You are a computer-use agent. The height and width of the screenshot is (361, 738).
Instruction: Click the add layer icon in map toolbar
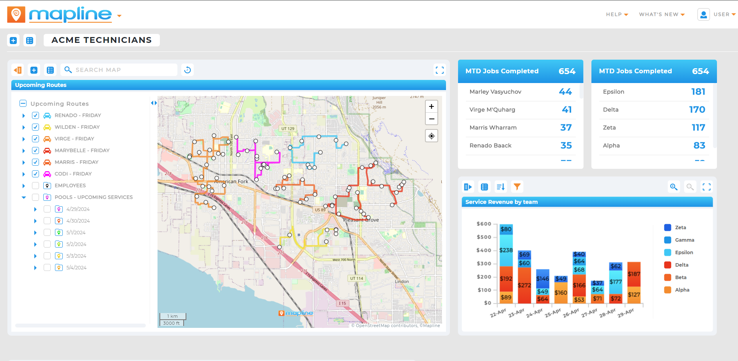34,70
